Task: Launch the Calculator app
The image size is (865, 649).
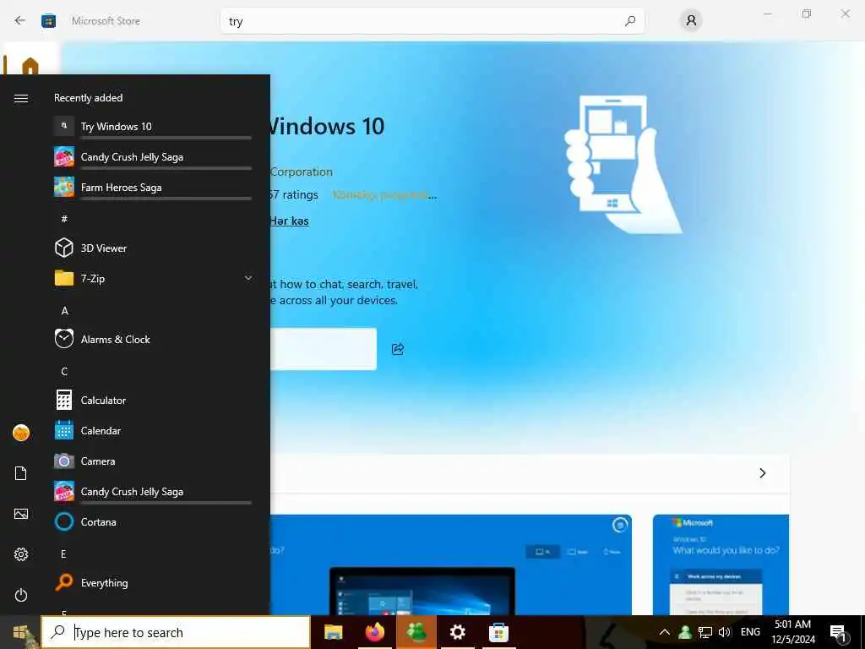Action: (153, 400)
